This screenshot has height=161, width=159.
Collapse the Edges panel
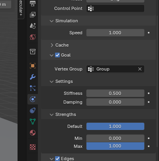(51, 159)
